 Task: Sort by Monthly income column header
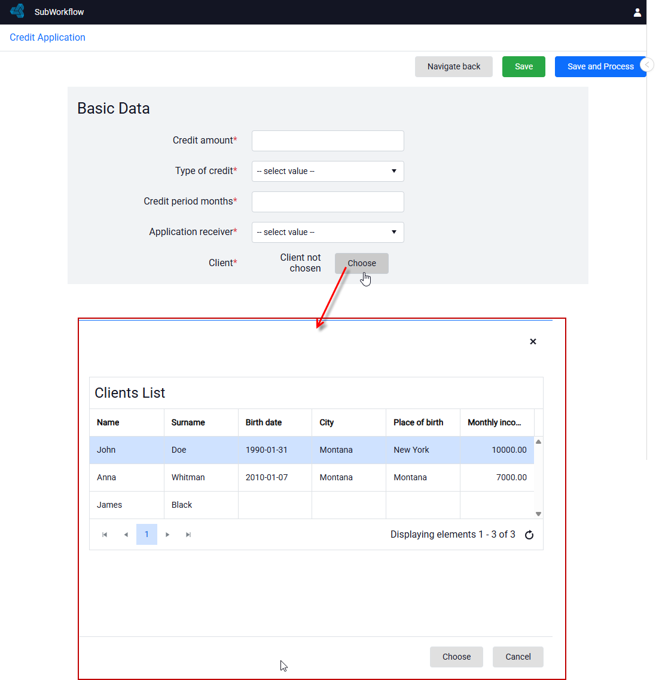[497, 422]
